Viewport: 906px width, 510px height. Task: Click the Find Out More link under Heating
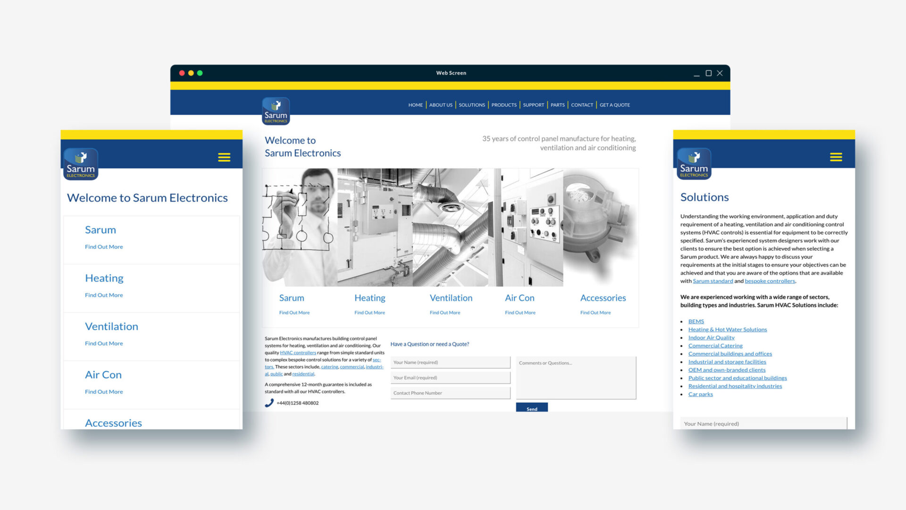click(369, 312)
